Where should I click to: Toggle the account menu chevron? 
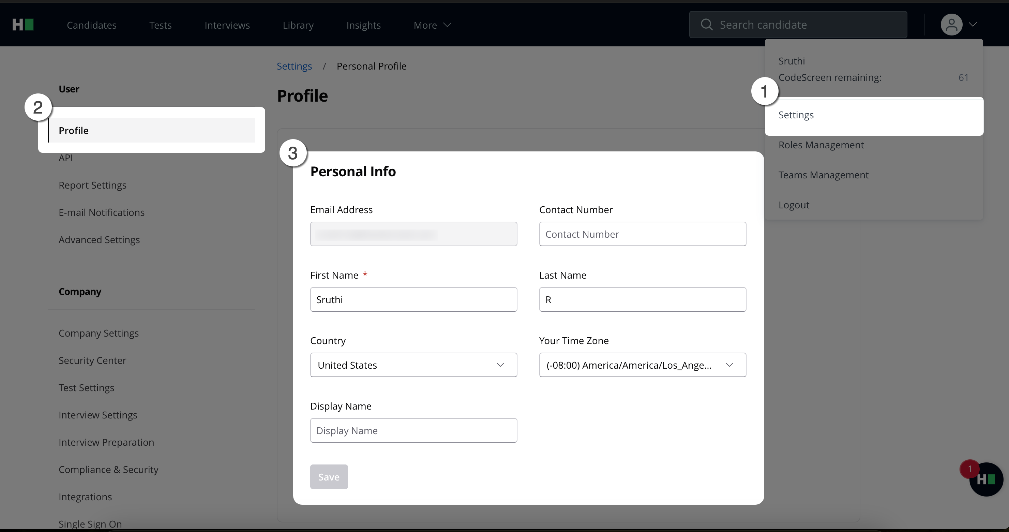(x=973, y=25)
